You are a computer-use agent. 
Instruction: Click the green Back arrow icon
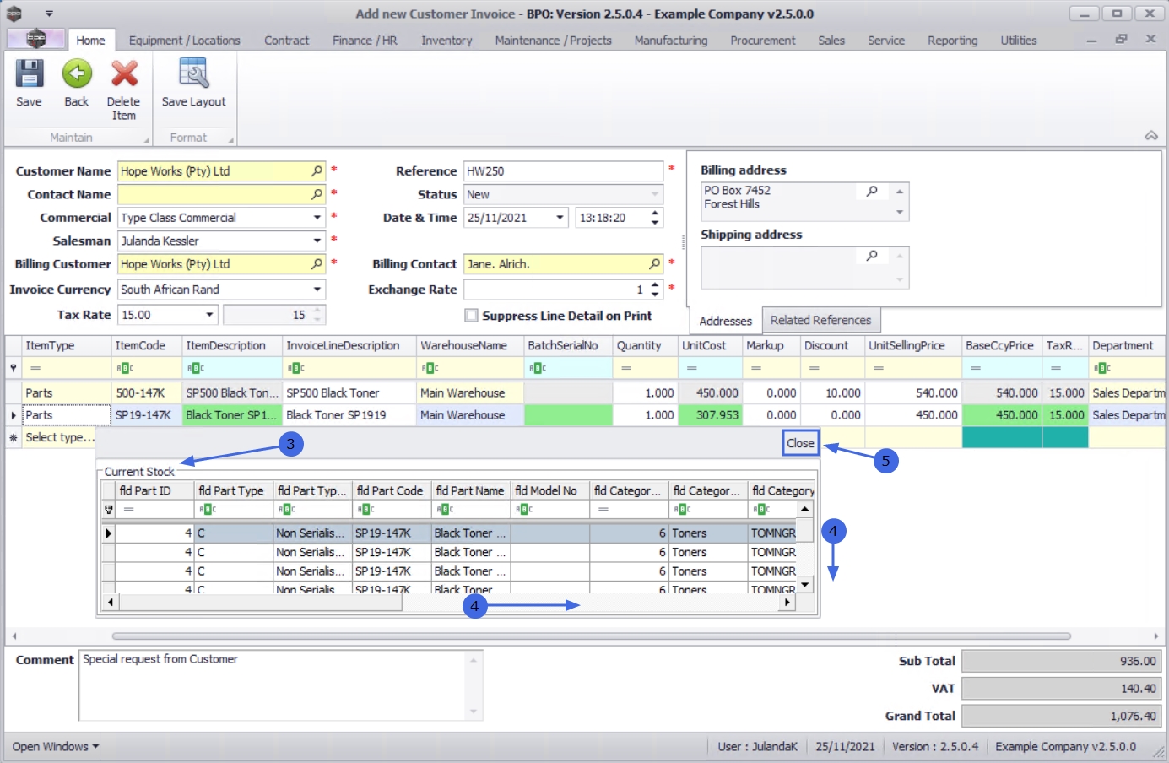click(77, 74)
